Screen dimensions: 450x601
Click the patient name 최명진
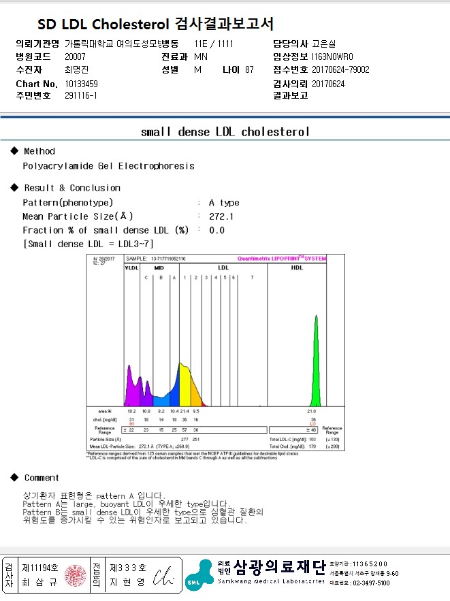[77, 69]
